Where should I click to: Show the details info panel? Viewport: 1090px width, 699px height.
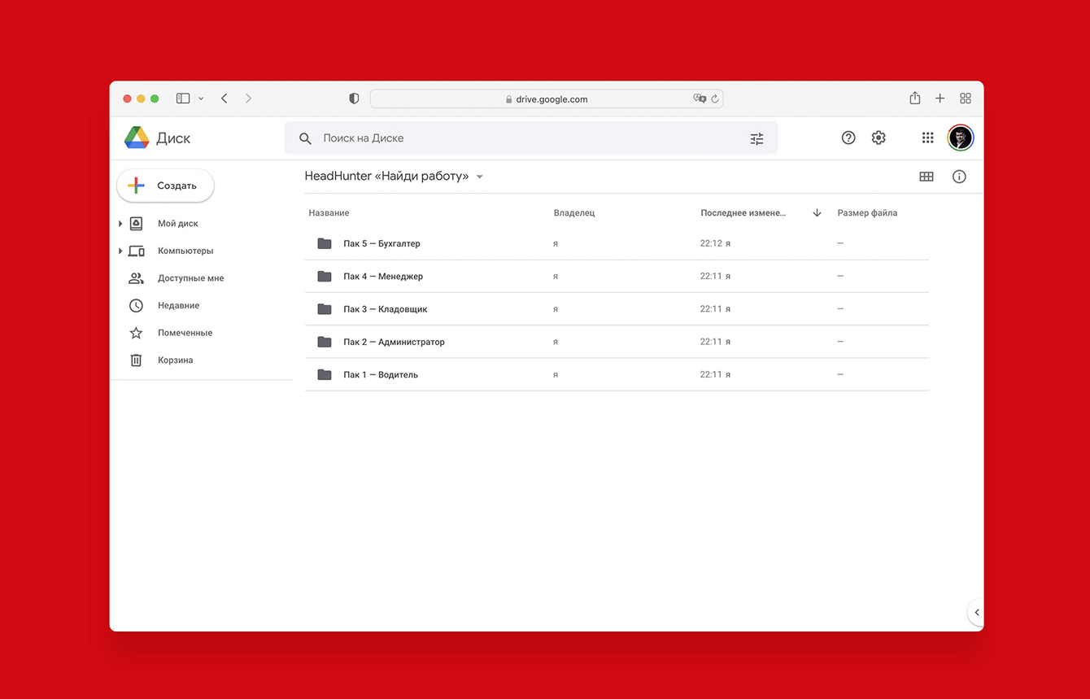959,177
